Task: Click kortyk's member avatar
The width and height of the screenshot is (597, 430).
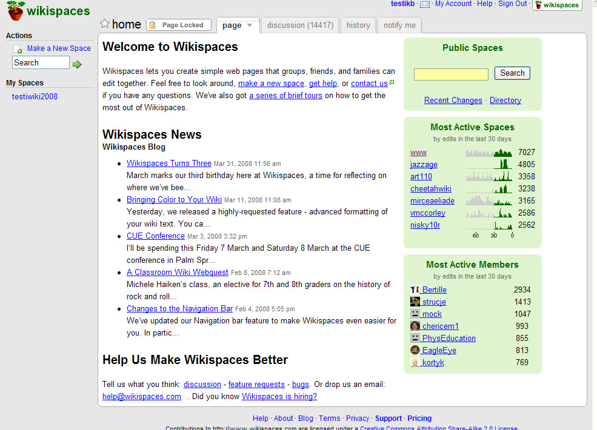Action: 415,362
